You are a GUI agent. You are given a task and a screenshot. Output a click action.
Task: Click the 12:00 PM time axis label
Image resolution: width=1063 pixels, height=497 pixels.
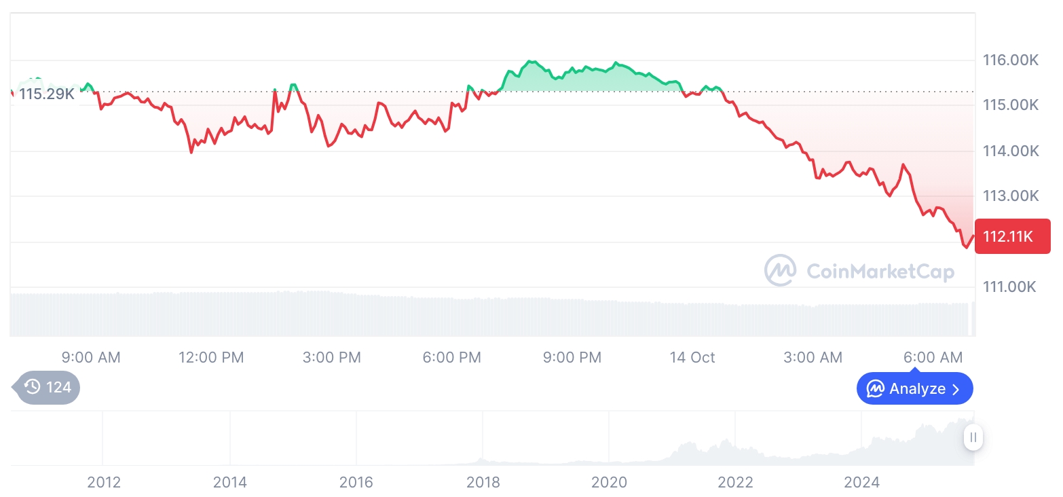(x=211, y=357)
